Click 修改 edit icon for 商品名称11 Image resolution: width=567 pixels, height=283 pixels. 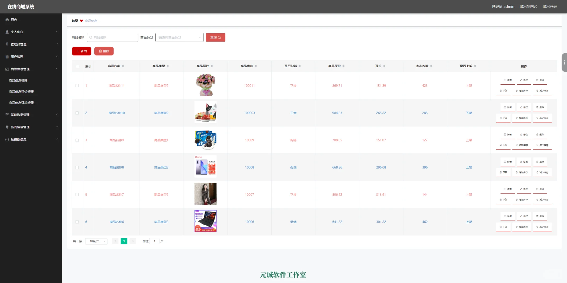point(521,80)
